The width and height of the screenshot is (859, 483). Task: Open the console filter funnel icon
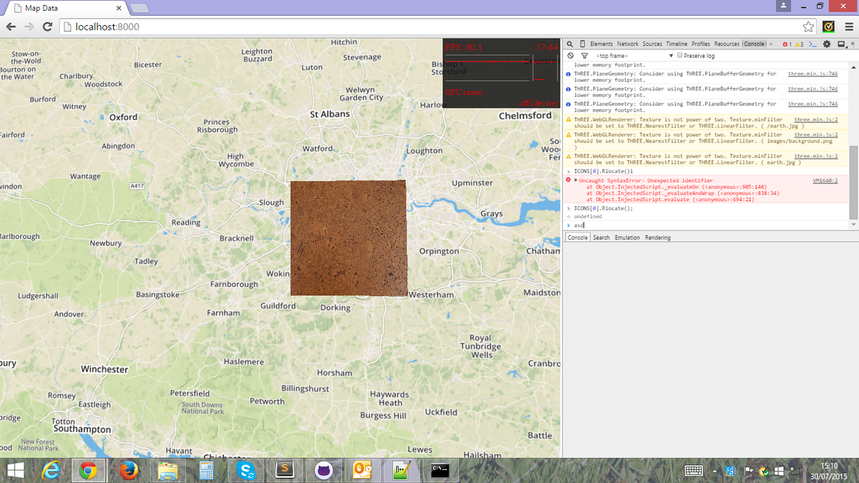584,56
